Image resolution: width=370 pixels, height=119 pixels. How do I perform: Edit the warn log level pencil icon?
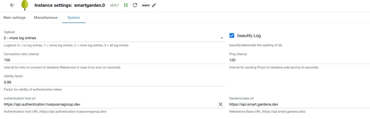[x=154, y=5]
